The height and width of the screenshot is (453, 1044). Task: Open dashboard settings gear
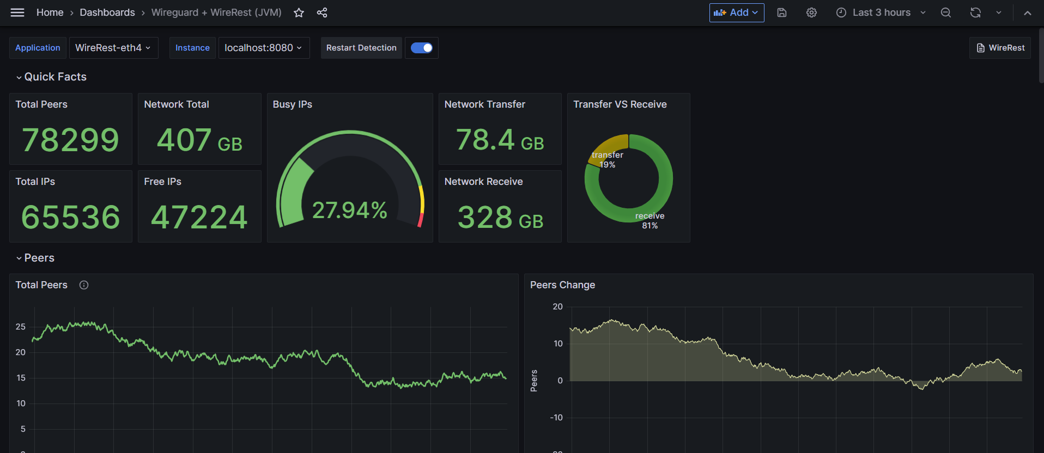click(x=811, y=13)
